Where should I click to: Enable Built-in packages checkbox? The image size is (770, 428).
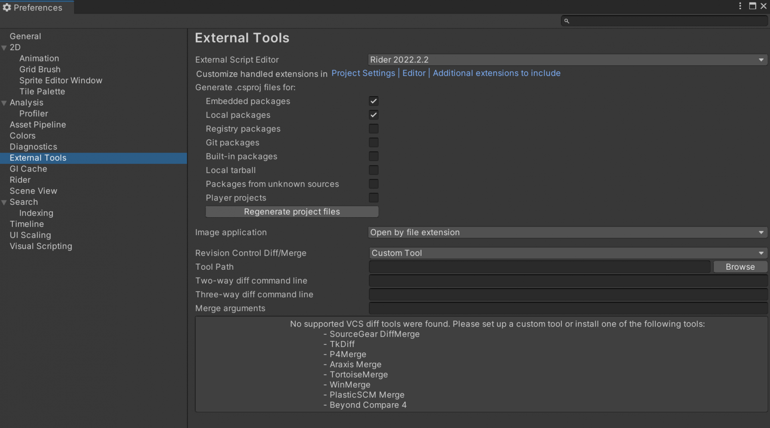click(373, 156)
